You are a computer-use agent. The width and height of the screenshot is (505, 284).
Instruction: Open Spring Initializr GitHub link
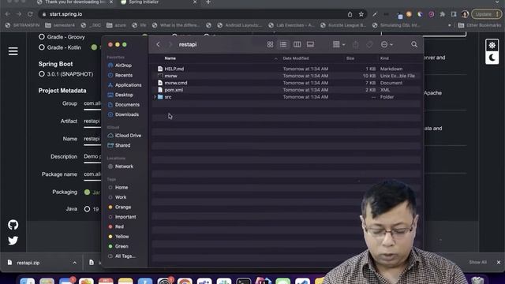(x=13, y=225)
